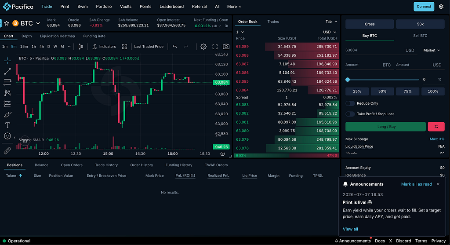
Task: Click the order size slider handle
Action: tap(348, 80)
